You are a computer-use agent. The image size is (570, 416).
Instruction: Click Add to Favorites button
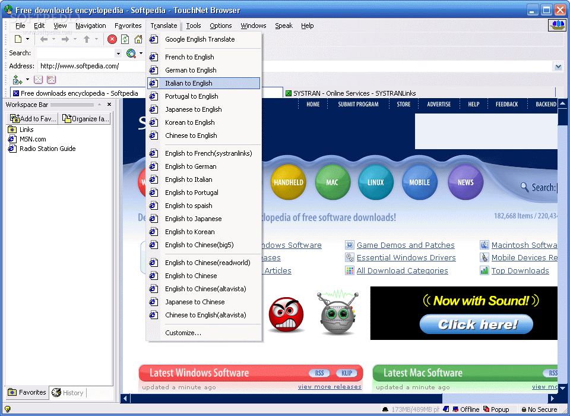pyautogui.click(x=33, y=119)
